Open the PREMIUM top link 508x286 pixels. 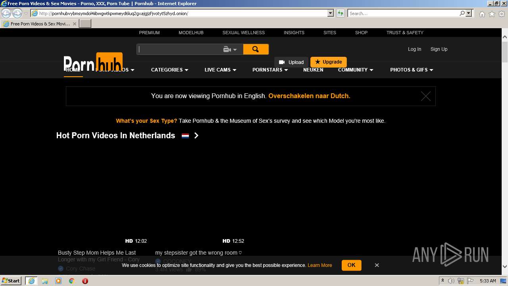149,33
